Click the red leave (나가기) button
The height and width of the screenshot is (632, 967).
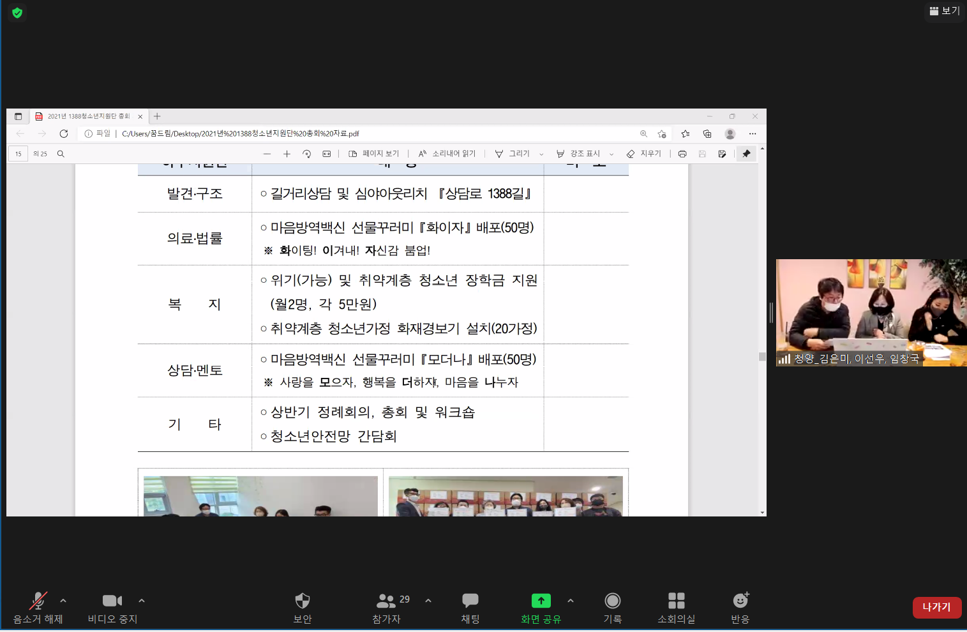(936, 607)
